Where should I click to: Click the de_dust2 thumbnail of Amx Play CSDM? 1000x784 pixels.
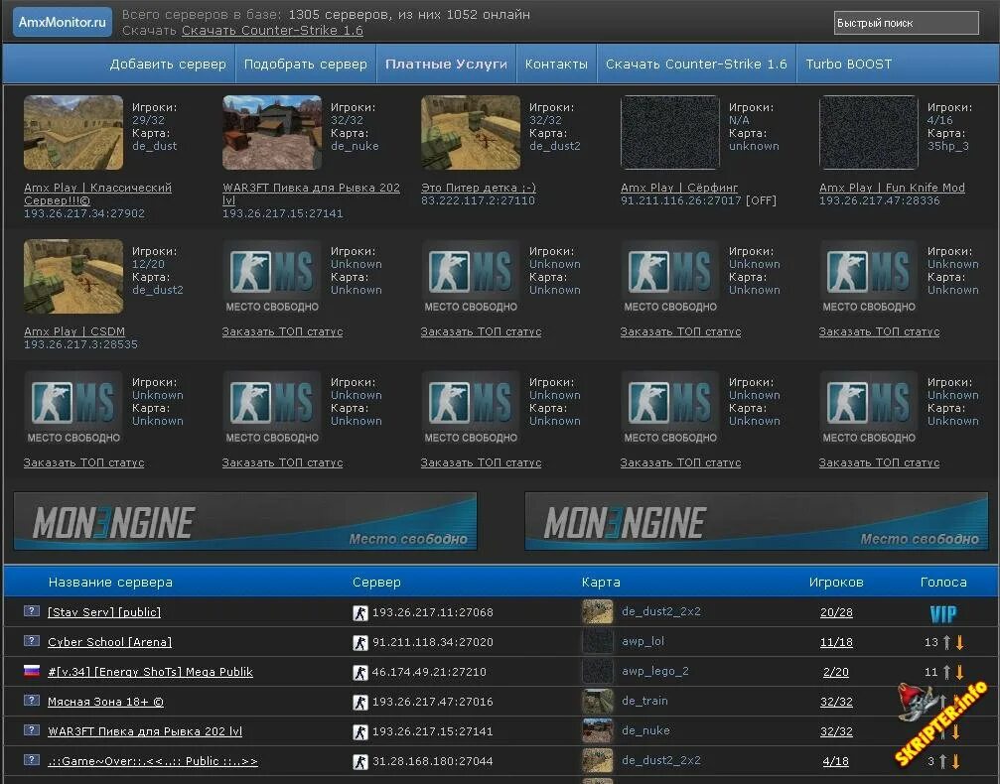coord(73,277)
